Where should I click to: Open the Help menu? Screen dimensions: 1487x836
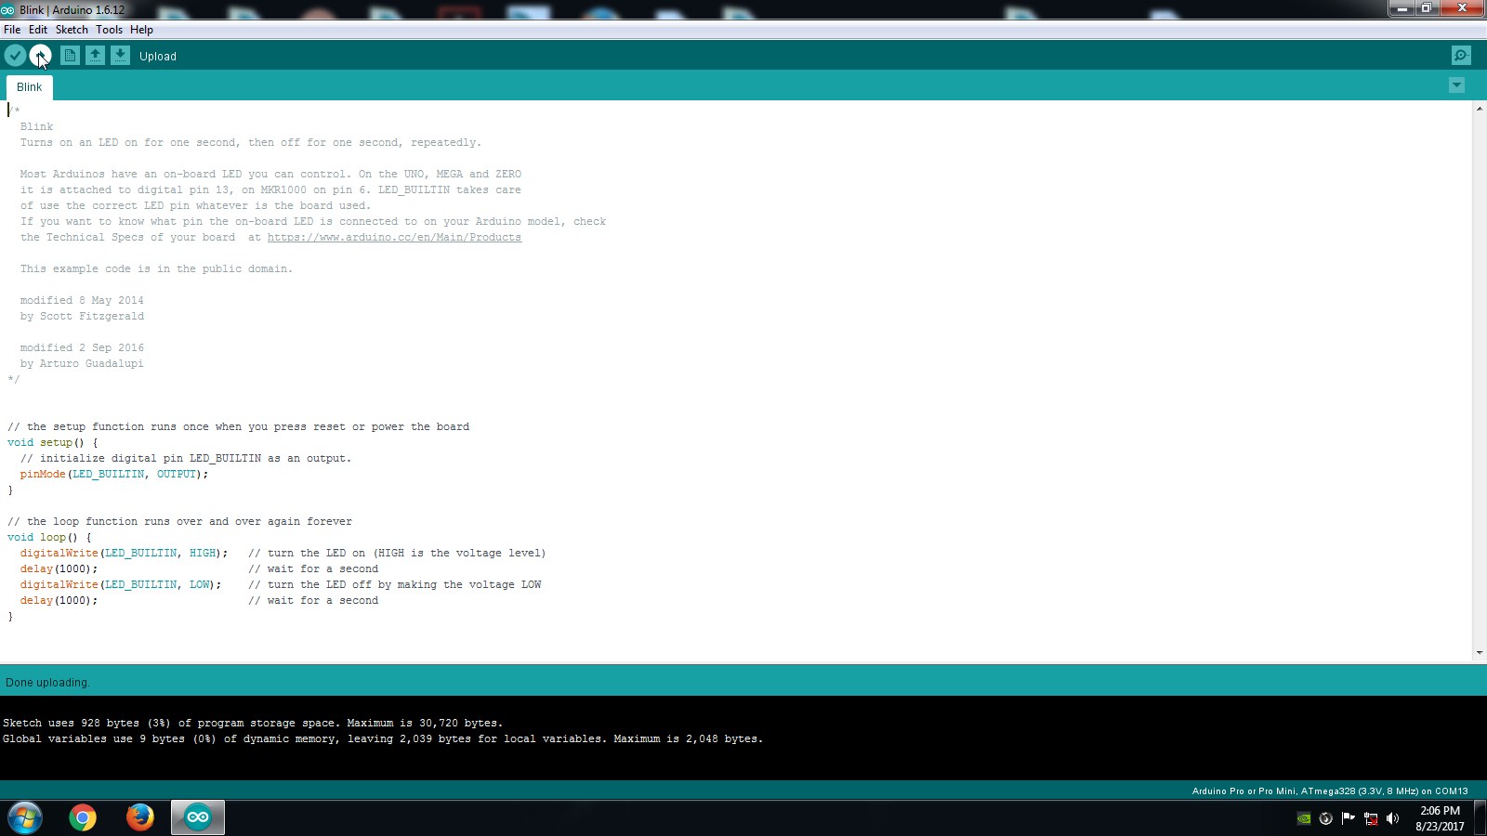141,30
